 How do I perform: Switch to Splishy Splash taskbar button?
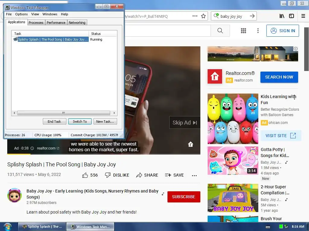point(42,227)
